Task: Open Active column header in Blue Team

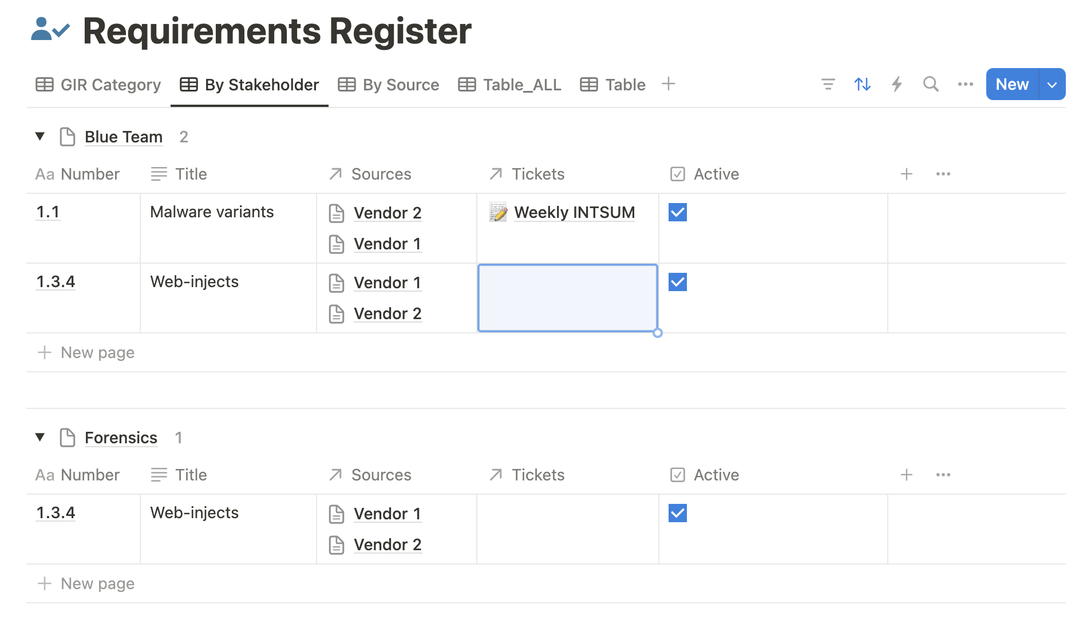Action: (x=705, y=174)
